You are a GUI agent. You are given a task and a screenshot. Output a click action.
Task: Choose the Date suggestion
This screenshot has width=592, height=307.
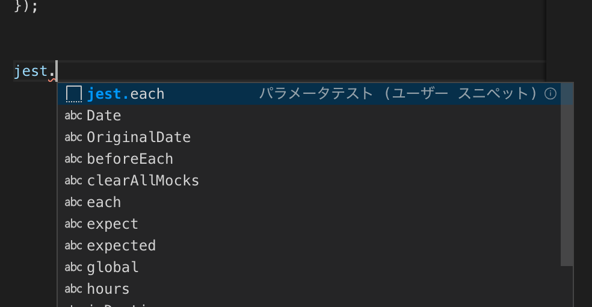(x=104, y=116)
